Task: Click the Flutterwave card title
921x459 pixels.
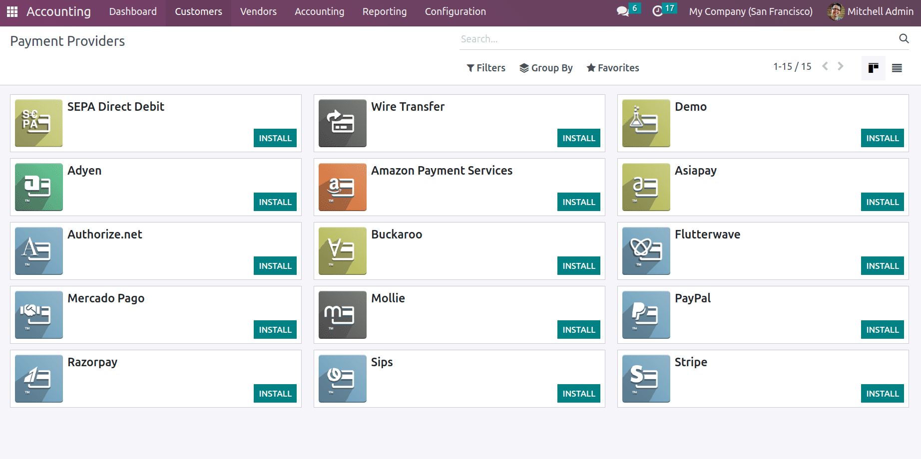Action: [x=707, y=234]
